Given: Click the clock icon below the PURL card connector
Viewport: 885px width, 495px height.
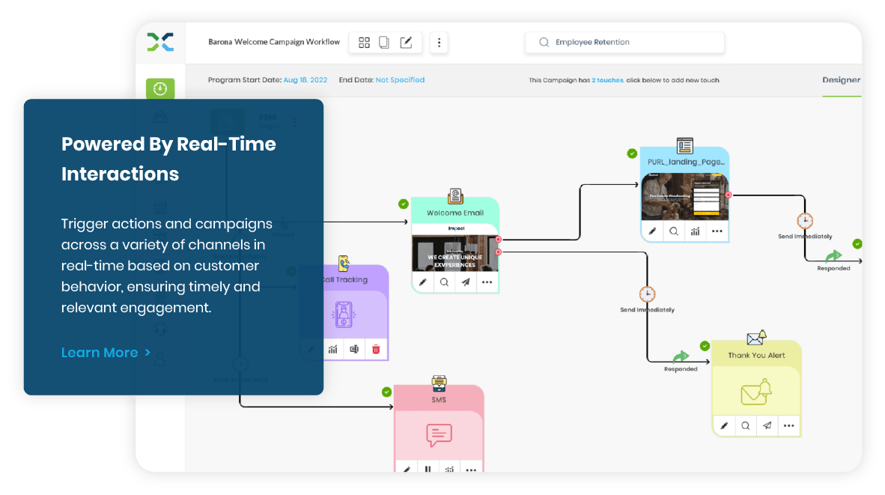Looking at the screenshot, I should 805,221.
